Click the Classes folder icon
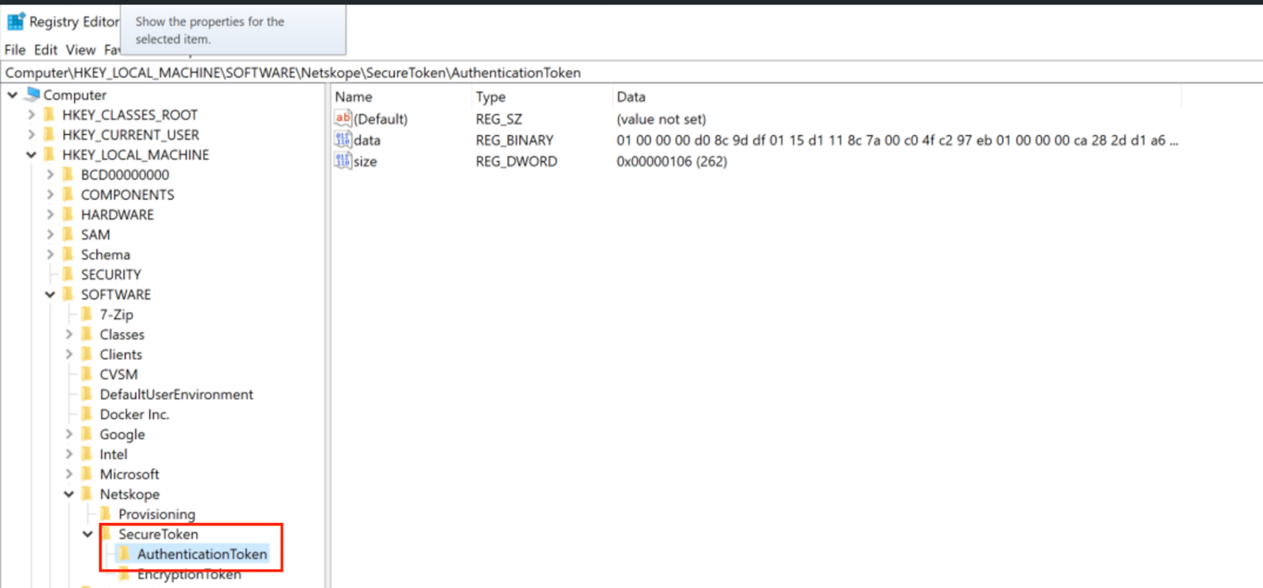 88,335
